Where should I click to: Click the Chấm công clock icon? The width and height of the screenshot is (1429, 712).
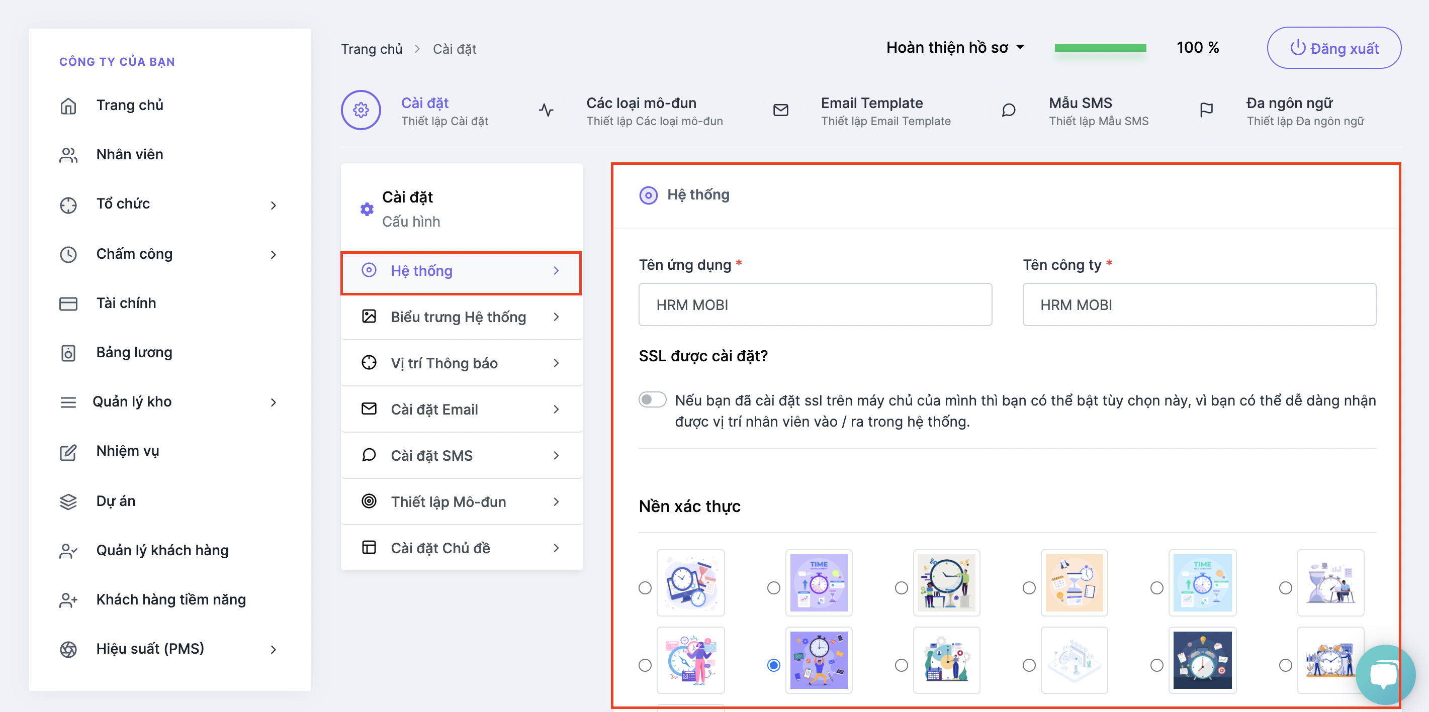pyautogui.click(x=68, y=254)
